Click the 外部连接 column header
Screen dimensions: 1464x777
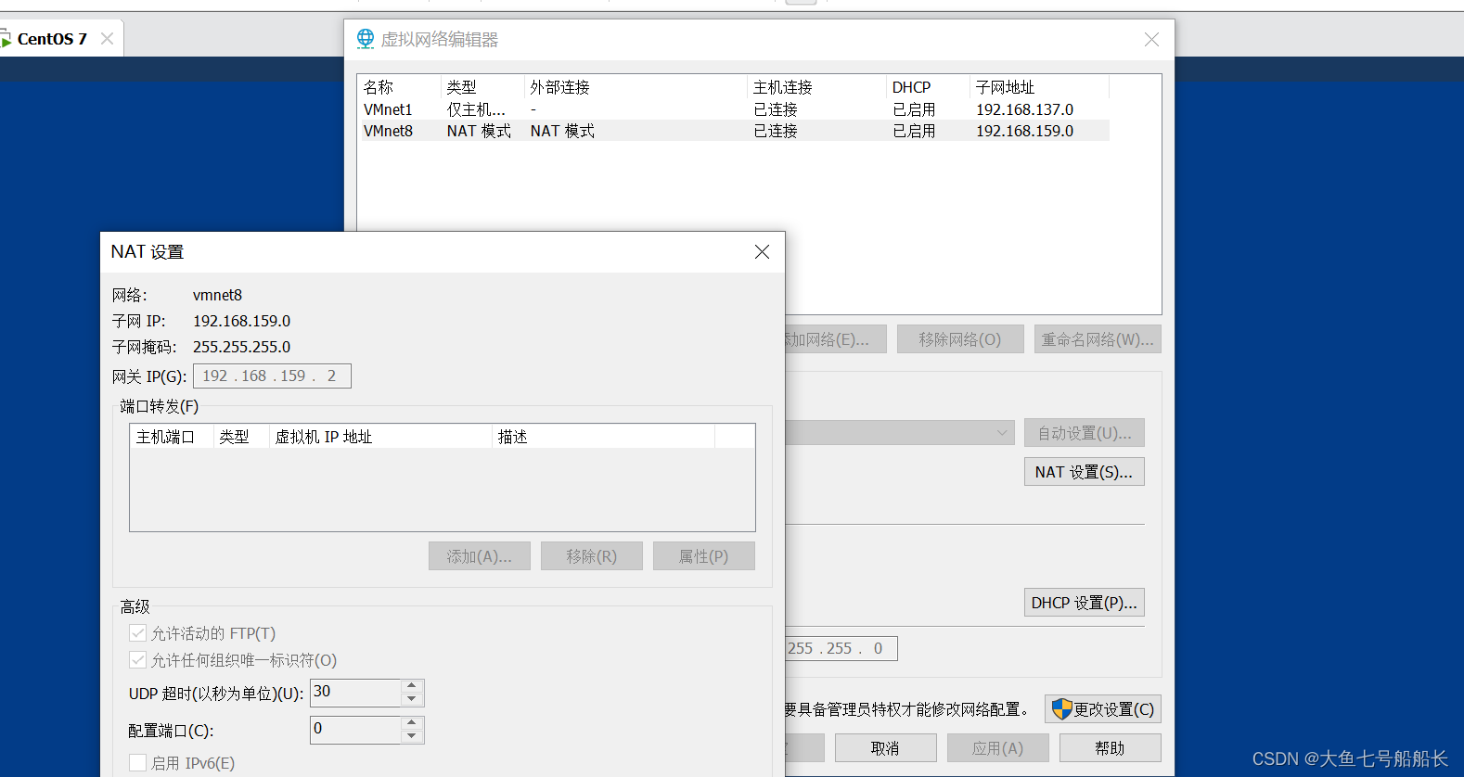click(x=636, y=87)
